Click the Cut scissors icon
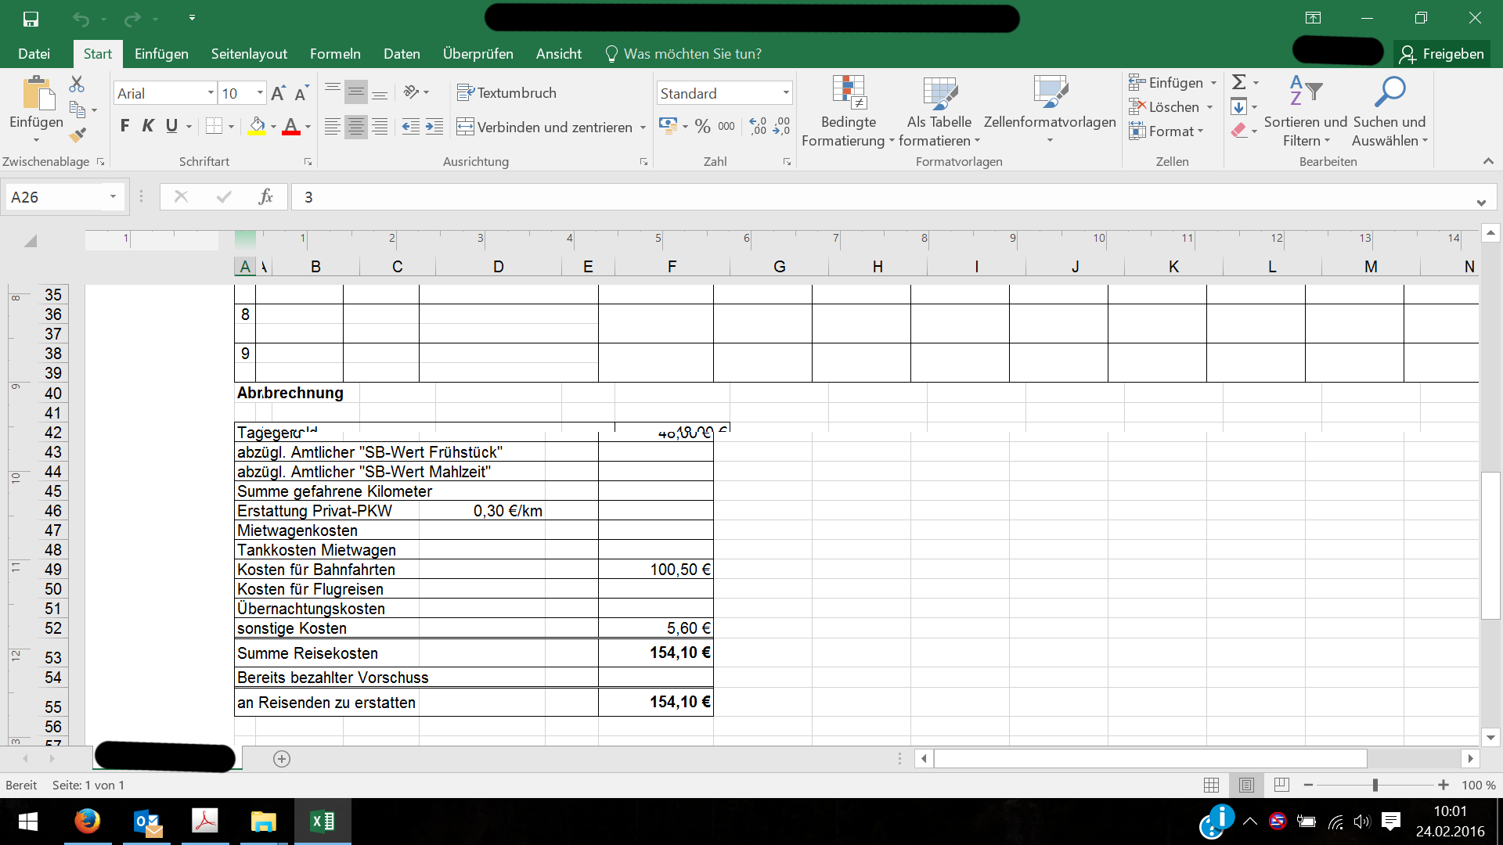 click(x=77, y=84)
